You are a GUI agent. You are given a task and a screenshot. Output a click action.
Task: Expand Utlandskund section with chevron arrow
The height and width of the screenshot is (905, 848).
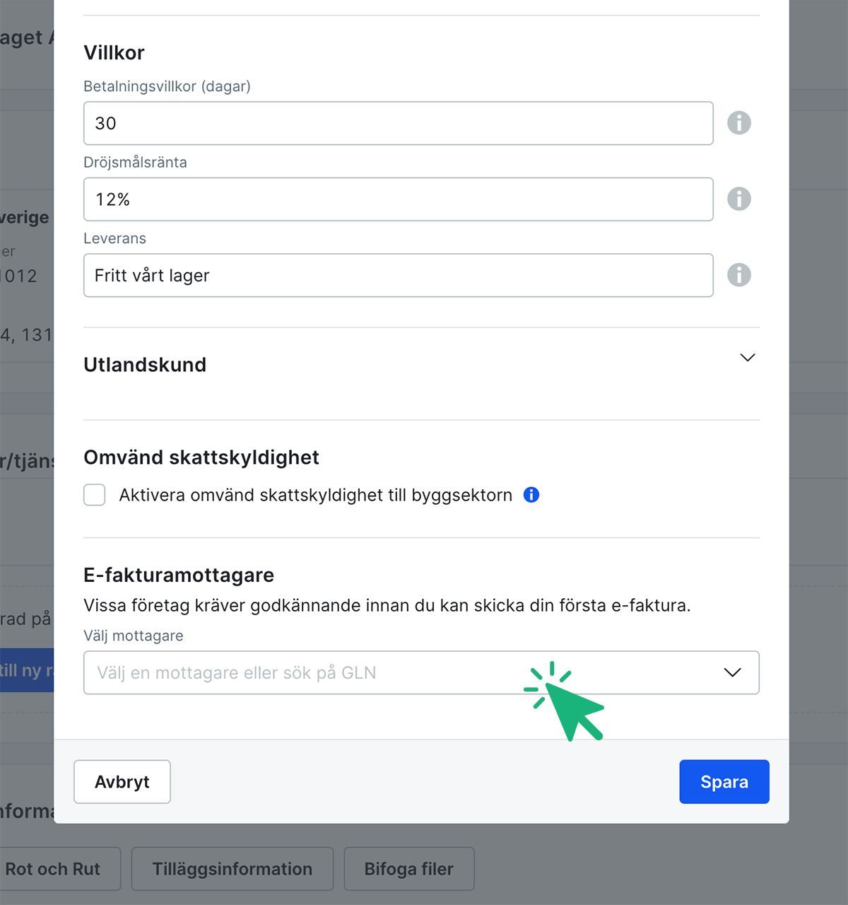coord(747,358)
